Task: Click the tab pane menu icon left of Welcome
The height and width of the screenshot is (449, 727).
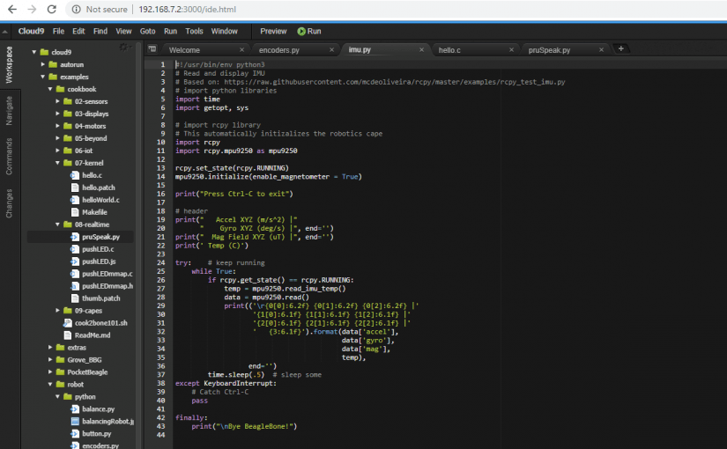Action: (152, 48)
